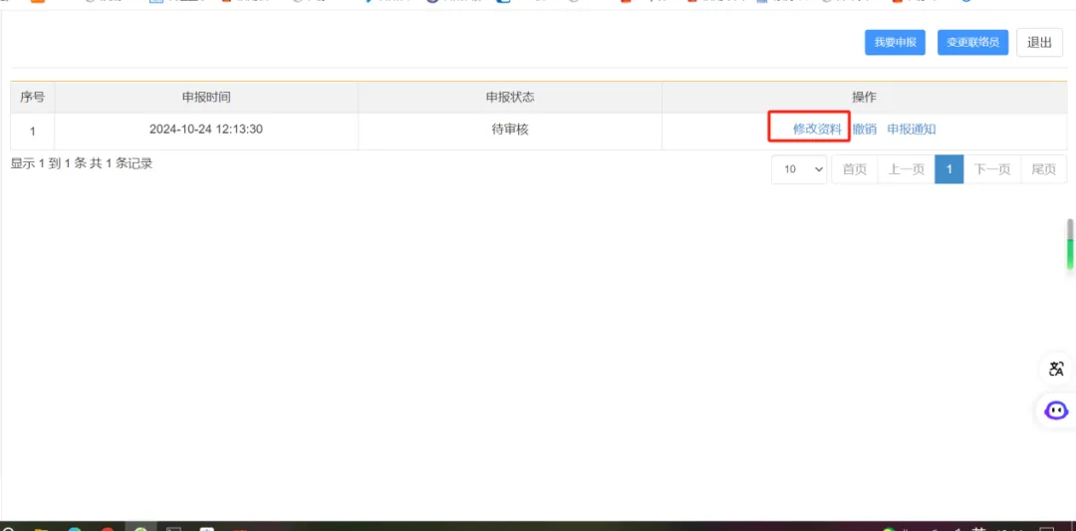Click the 序号 column header

coord(33,97)
